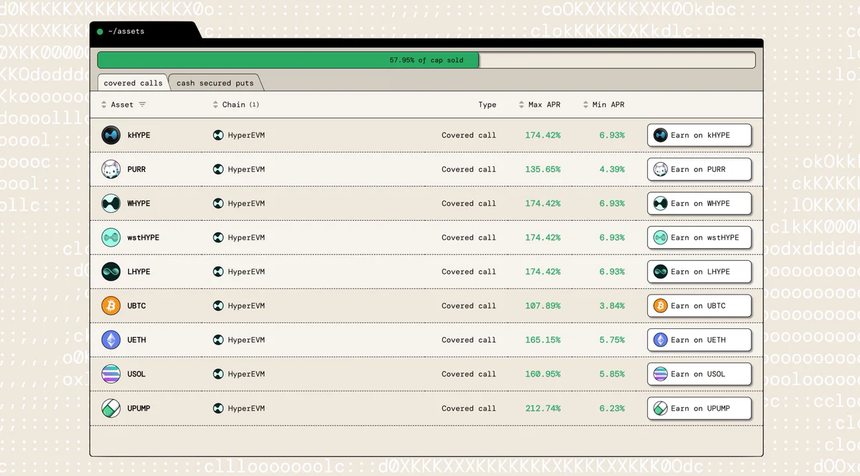Click the kHYPE asset name
This screenshot has height=476, width=860.
(x=139, y=135)
